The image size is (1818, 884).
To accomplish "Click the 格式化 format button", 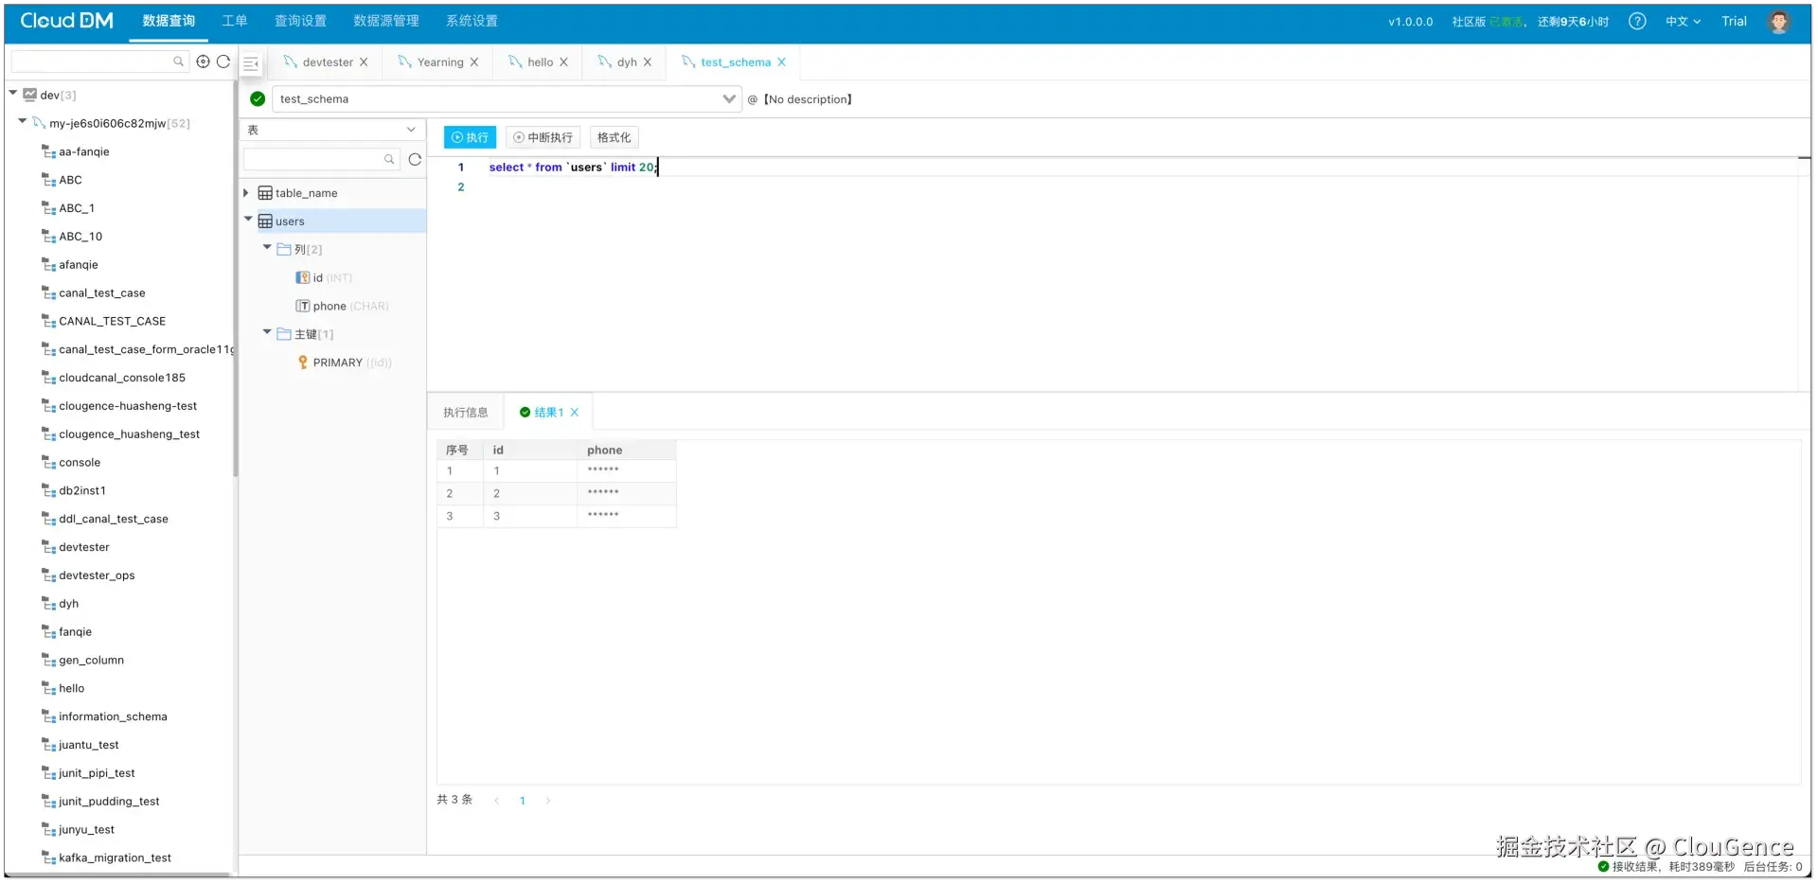I will [614, 137].
